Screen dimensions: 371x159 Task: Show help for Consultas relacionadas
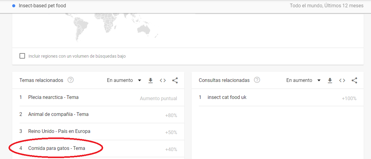[257, 80]
